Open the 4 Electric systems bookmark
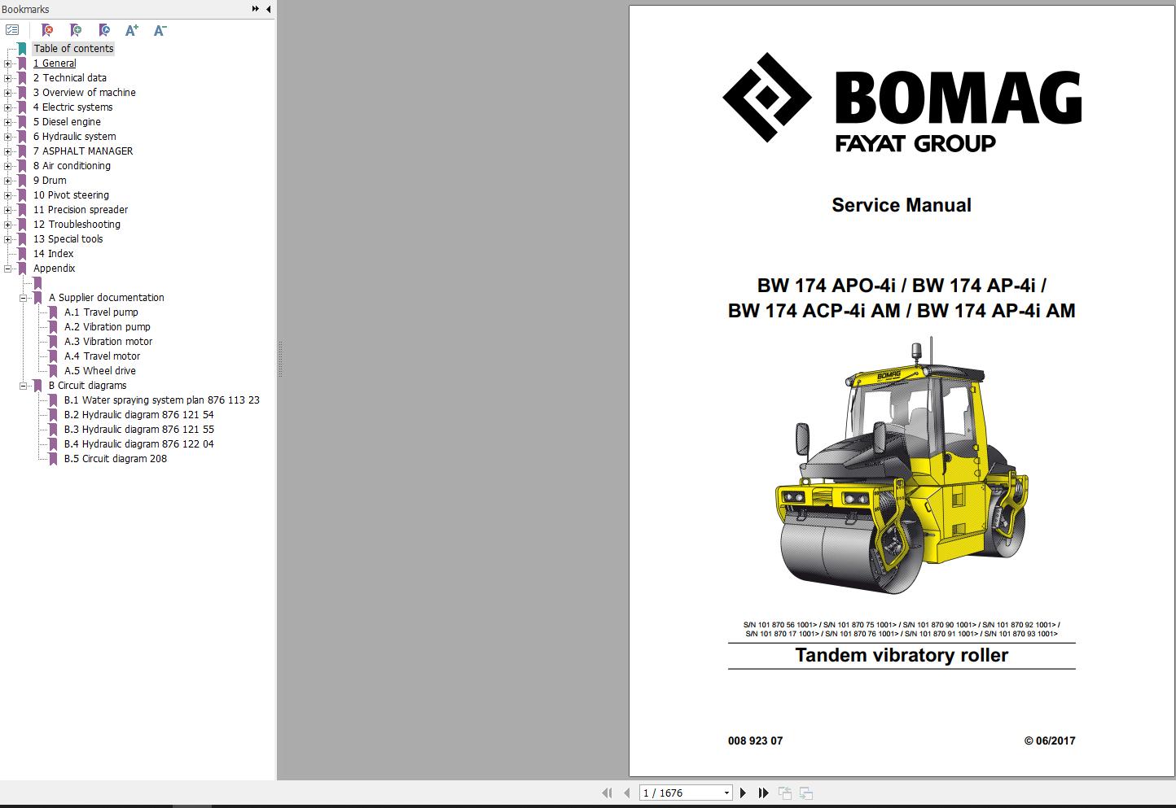Image resolution: width=1176 pixels, height=808 pixels. [x=73, y=107]
